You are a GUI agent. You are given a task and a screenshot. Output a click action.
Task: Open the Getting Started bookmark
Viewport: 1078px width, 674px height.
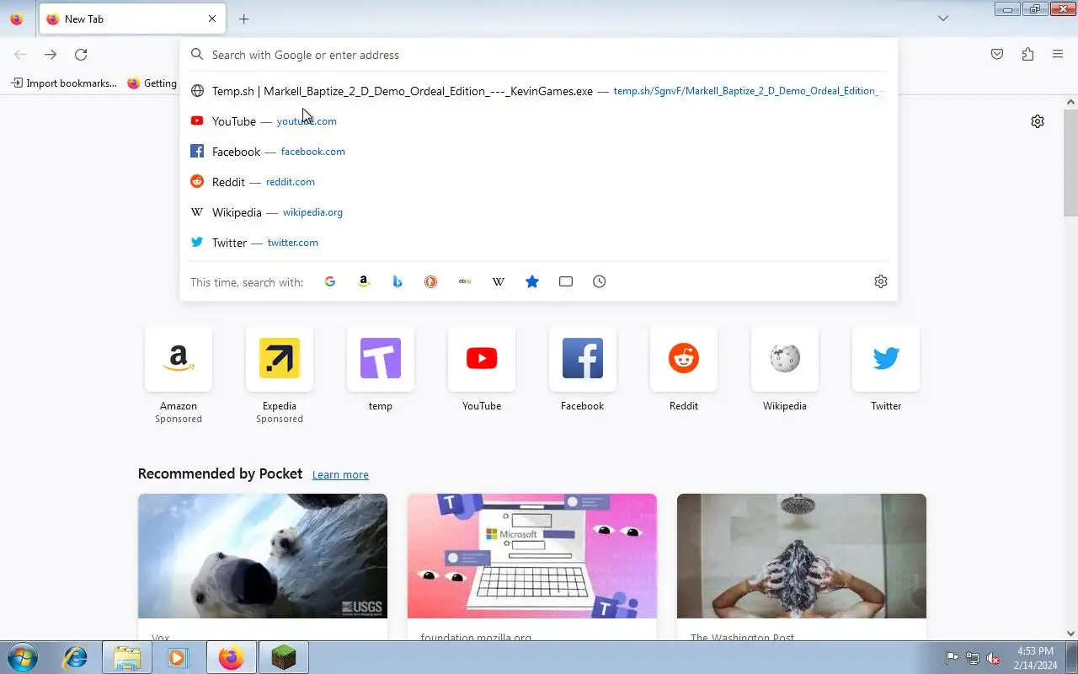[x=152, y=83]
